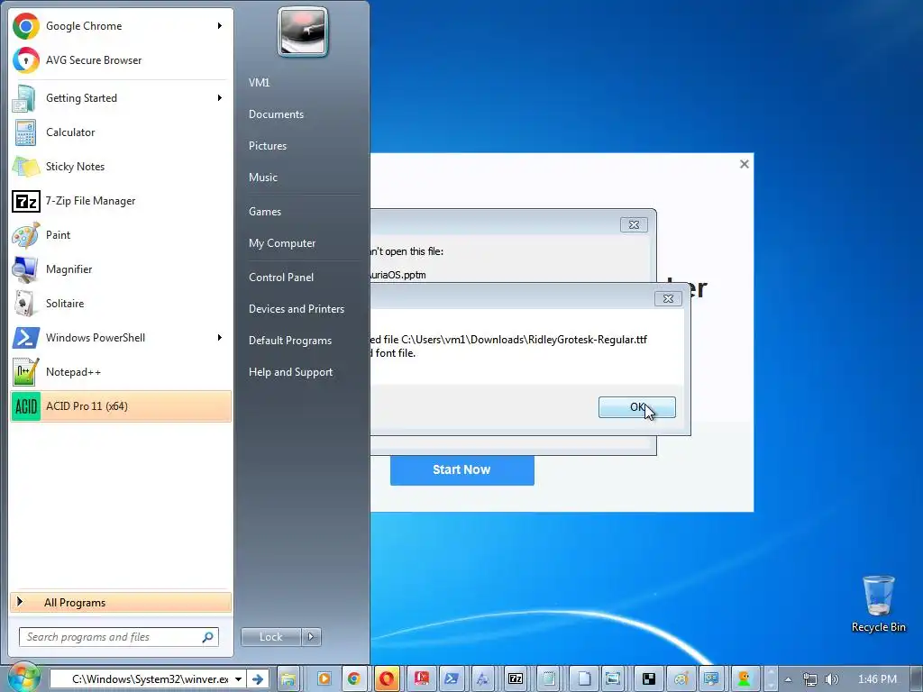Close the can't open this file dialog
923x692 pixels.
pyautogui.click(x=634, y=224)
